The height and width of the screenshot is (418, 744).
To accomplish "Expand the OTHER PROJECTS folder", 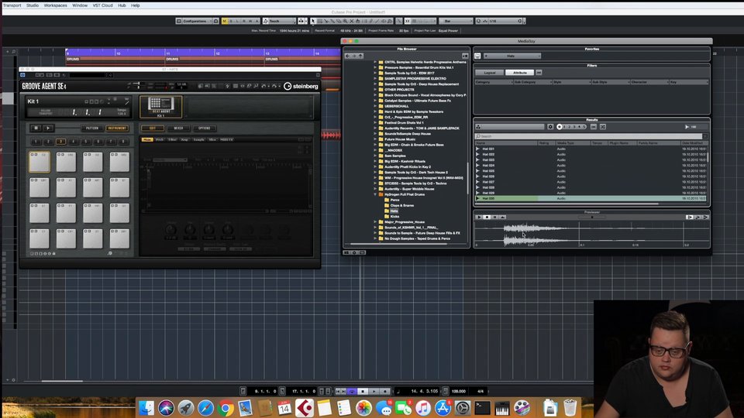I will [375, 89].
